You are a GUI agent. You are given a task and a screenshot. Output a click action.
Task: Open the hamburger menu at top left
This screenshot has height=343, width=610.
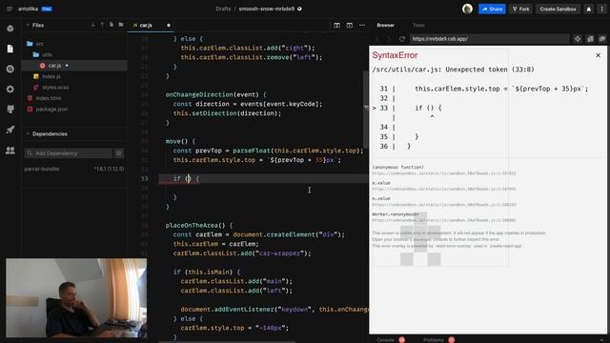click(10, 9)
